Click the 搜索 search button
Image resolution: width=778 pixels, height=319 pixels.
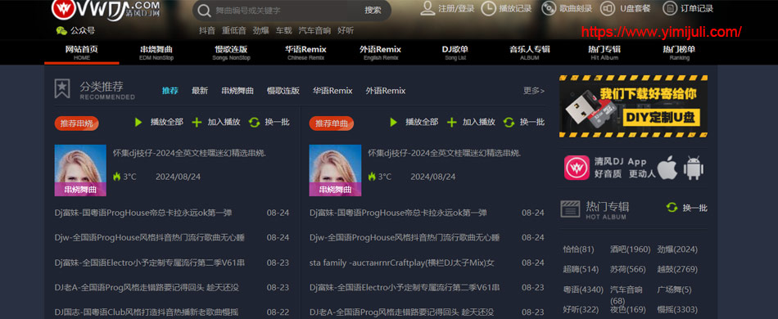pos(373,11)
